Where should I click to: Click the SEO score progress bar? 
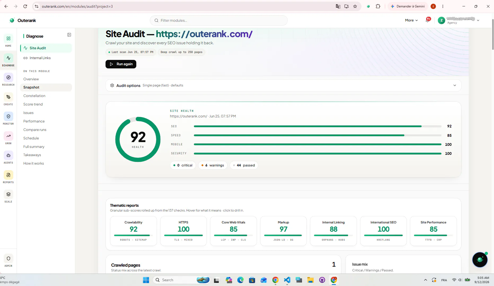click(318, 126)
